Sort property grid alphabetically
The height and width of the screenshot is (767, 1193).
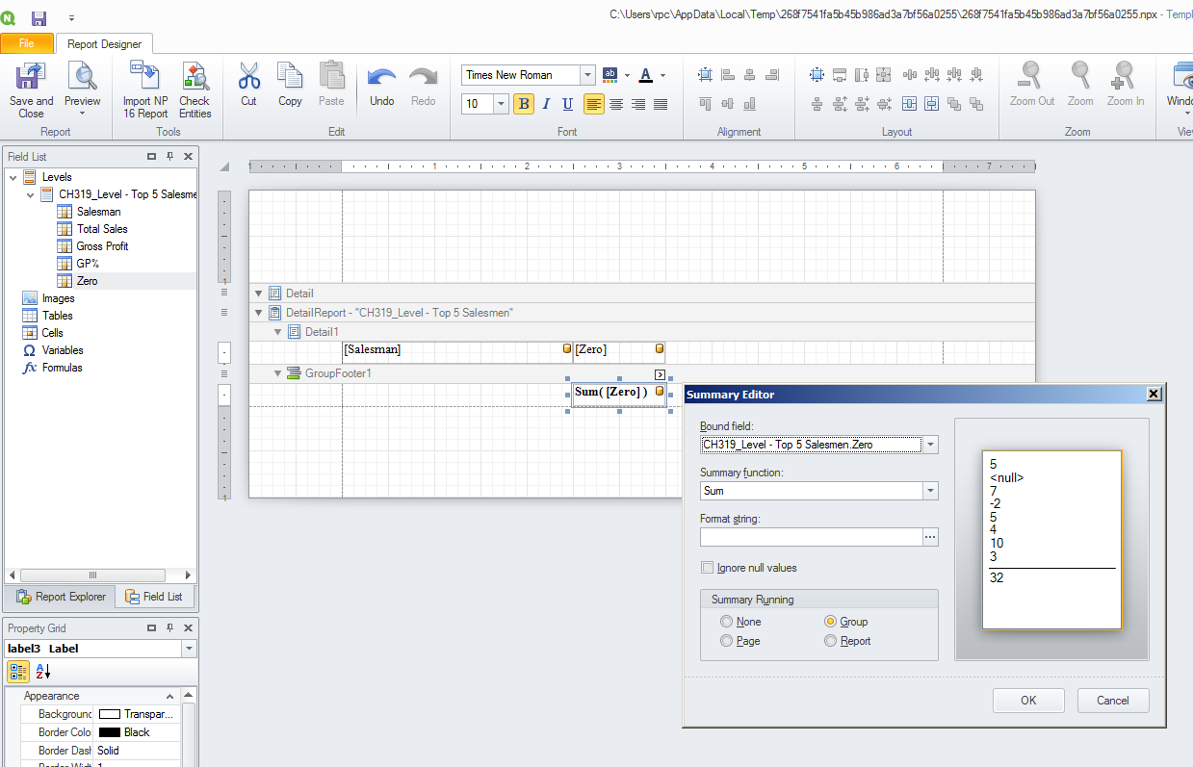43,672
